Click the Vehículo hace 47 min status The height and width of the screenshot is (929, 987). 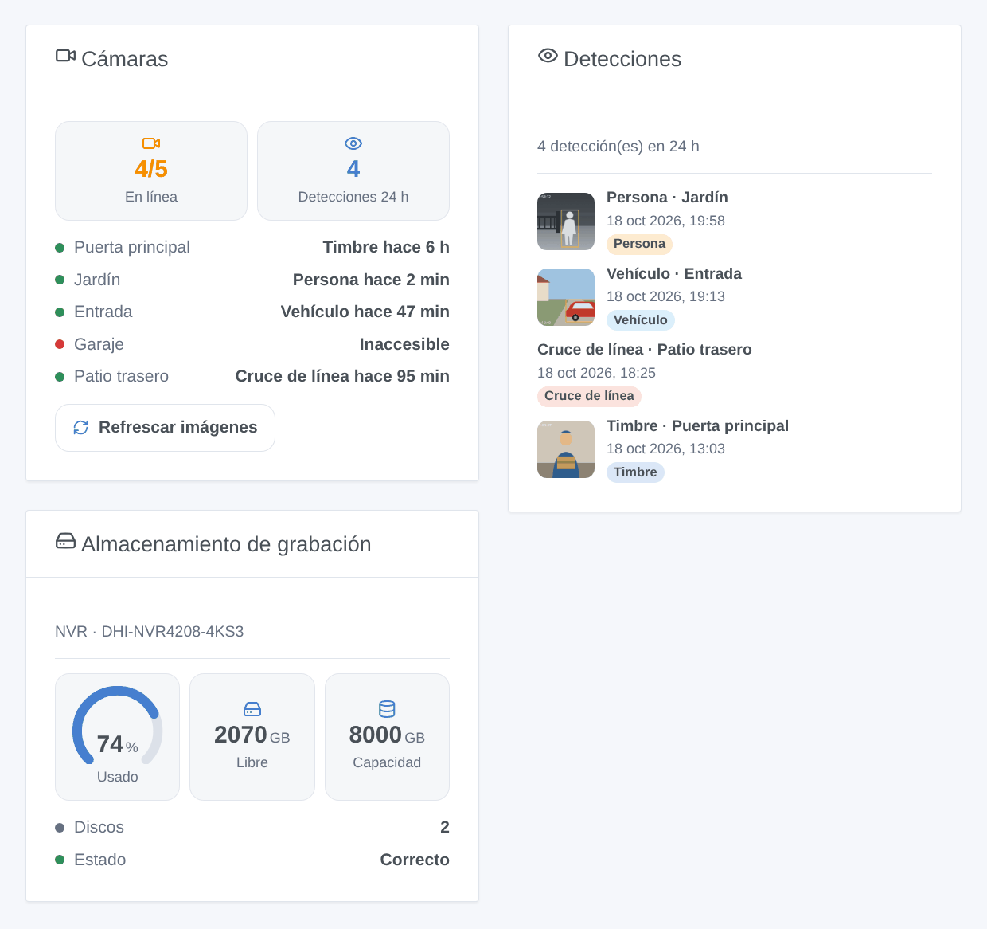click(x=365, y=312)
